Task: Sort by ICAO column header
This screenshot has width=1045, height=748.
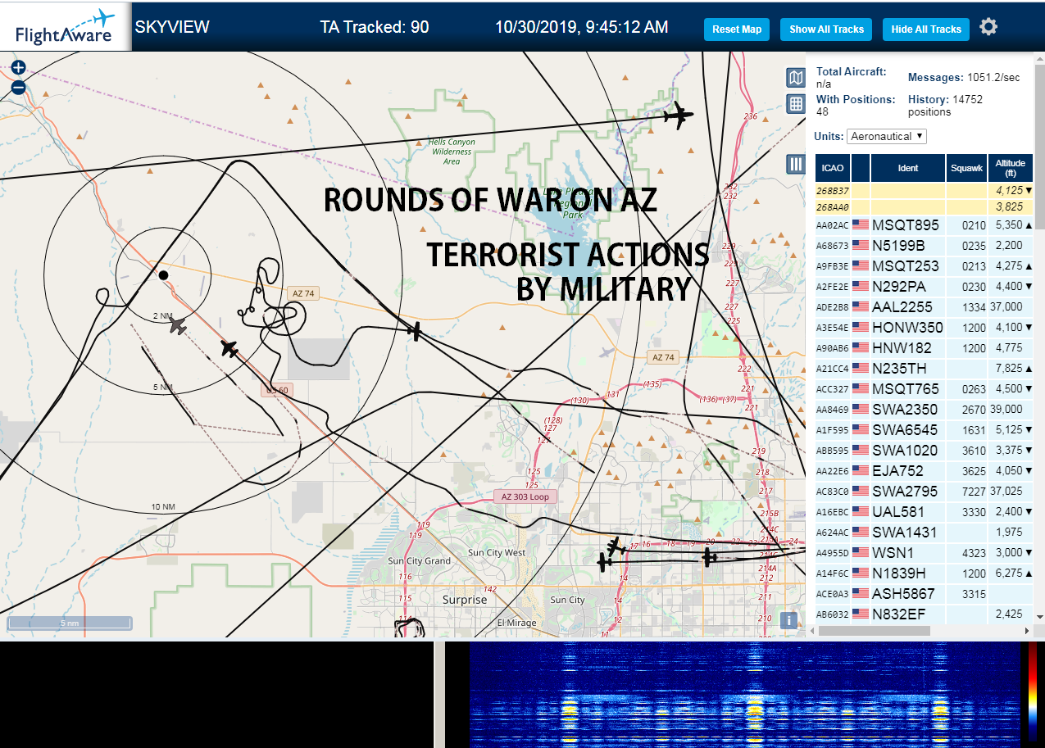Action: click(833, 168)
